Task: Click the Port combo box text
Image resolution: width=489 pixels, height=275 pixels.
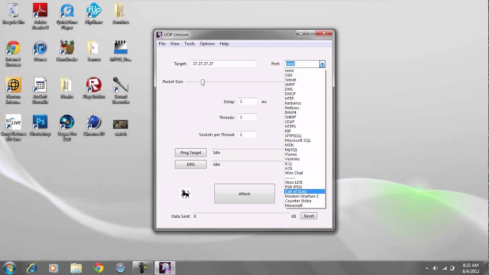Action: (x=302, y=64)
